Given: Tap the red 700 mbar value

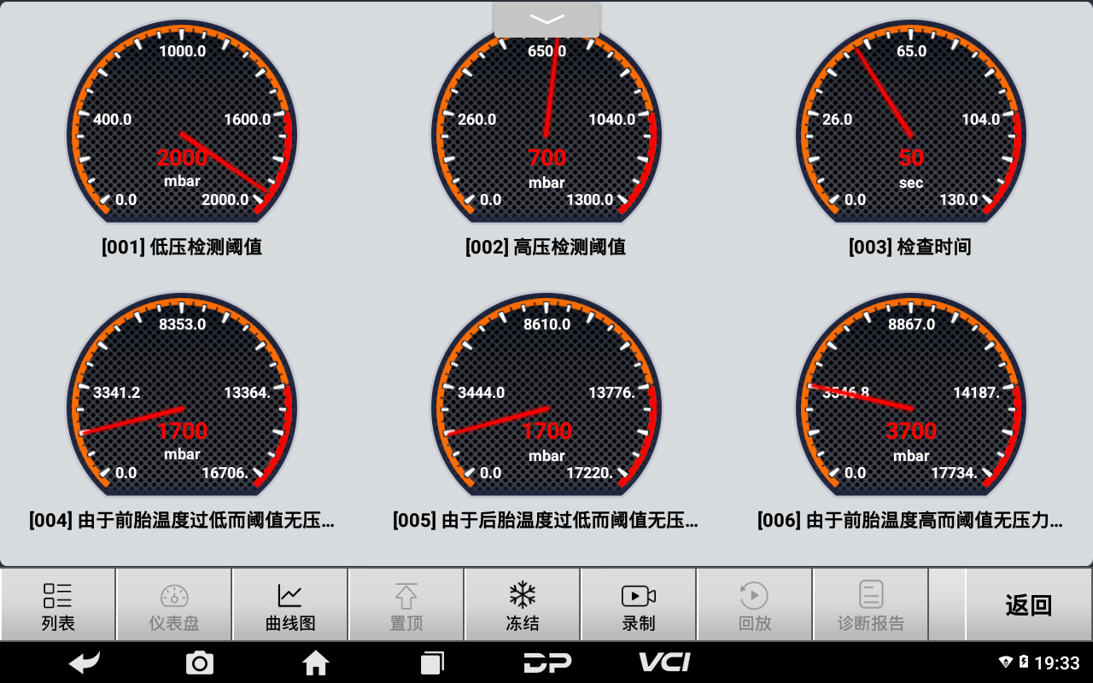Looking at the screenshot, I should pyautogui.click(x=546, y=158).
